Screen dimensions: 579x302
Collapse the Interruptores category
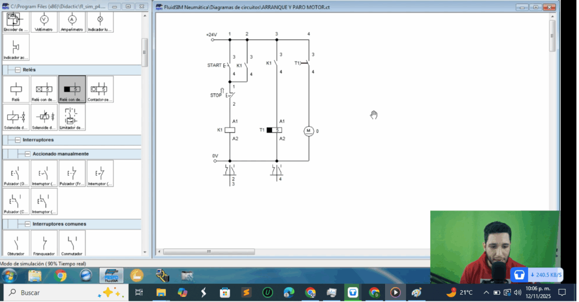click(18, 140)
